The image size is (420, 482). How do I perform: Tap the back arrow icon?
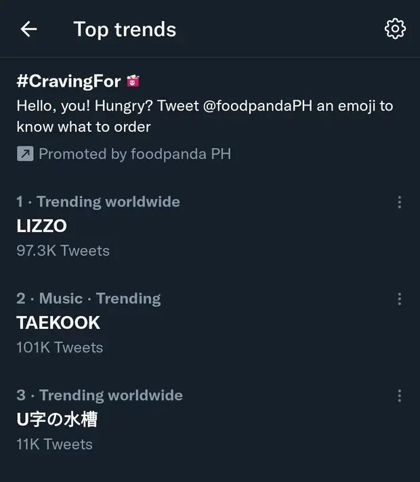click(x=28, y=29)
